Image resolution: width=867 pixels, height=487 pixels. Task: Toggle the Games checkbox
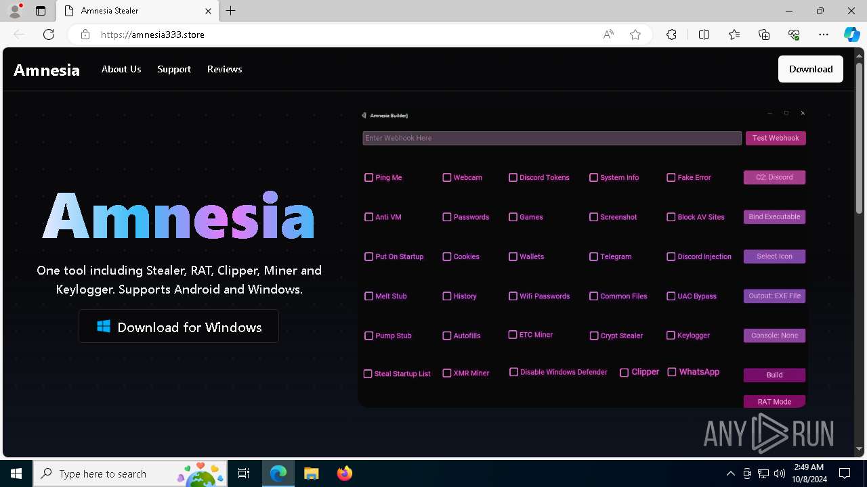click(x=513, y=217)
